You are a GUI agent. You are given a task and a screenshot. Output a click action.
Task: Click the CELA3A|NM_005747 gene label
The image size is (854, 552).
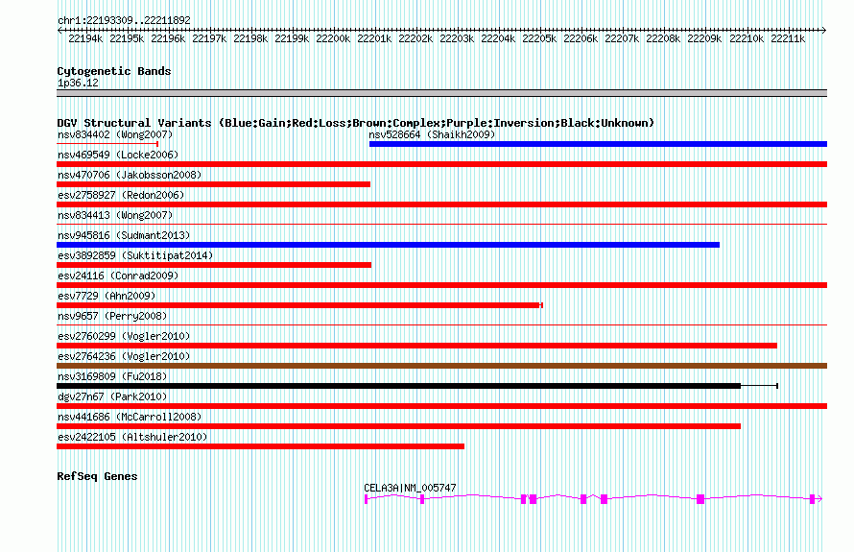point(410,488)
